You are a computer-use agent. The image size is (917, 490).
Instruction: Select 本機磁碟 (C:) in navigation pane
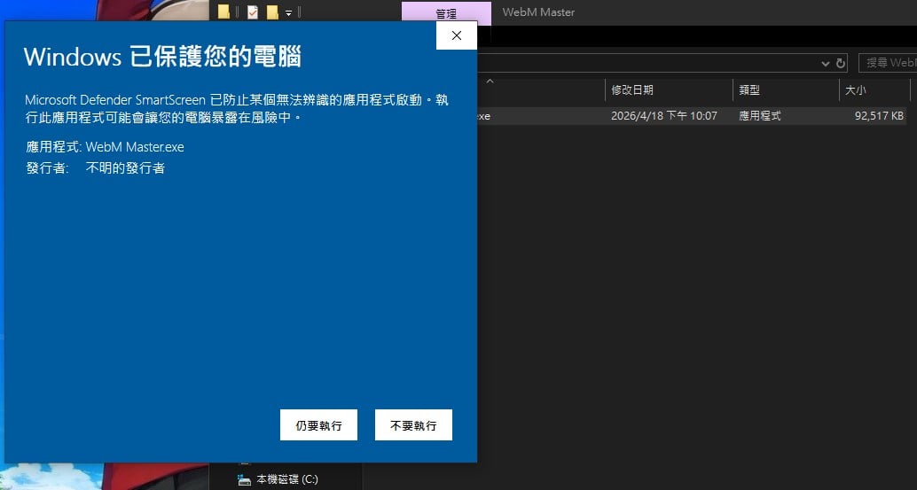click(286, 479)
